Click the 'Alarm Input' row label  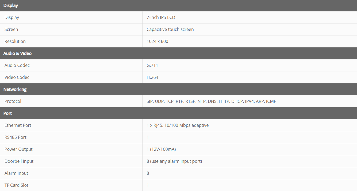click(16, 173)
